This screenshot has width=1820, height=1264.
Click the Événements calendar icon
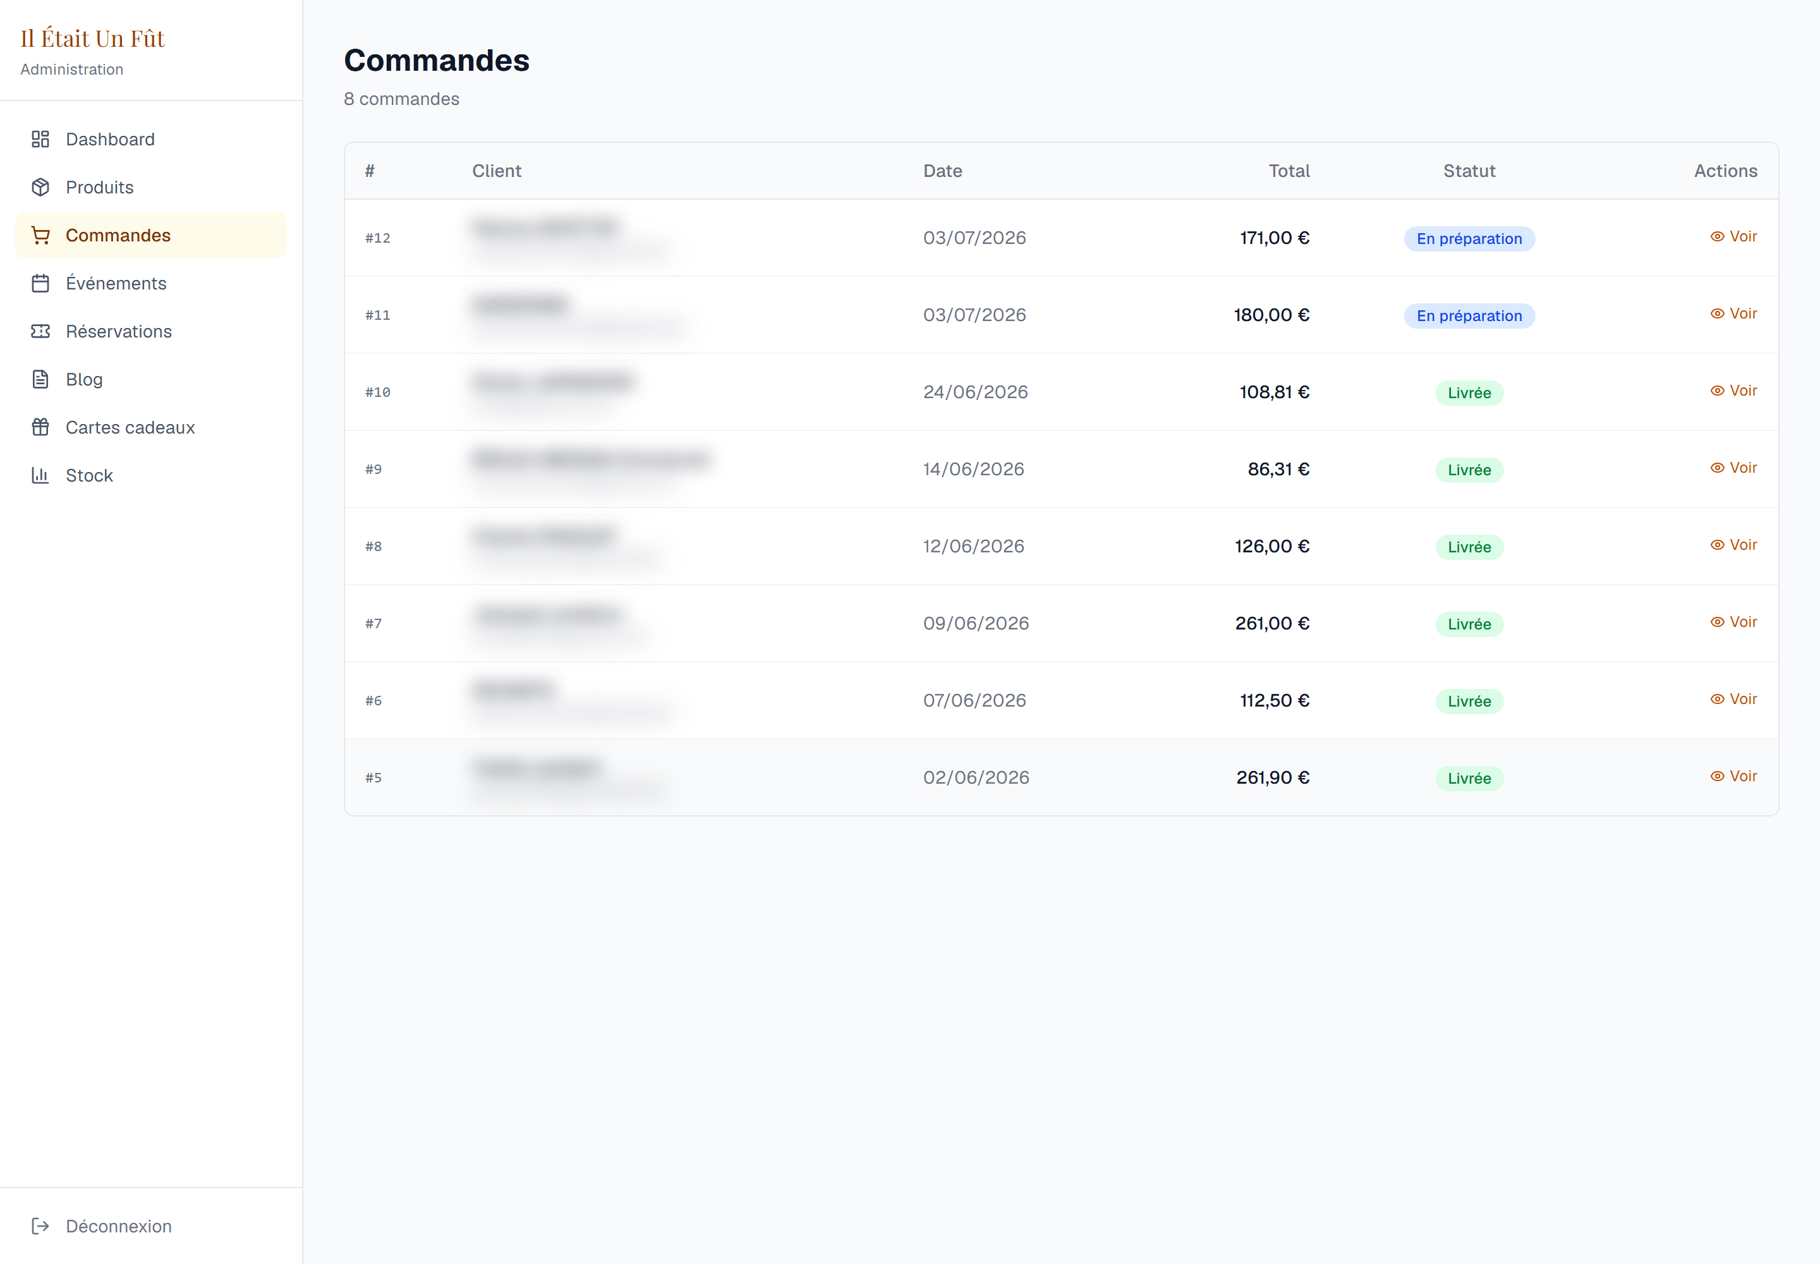click(x=40, y=284)
